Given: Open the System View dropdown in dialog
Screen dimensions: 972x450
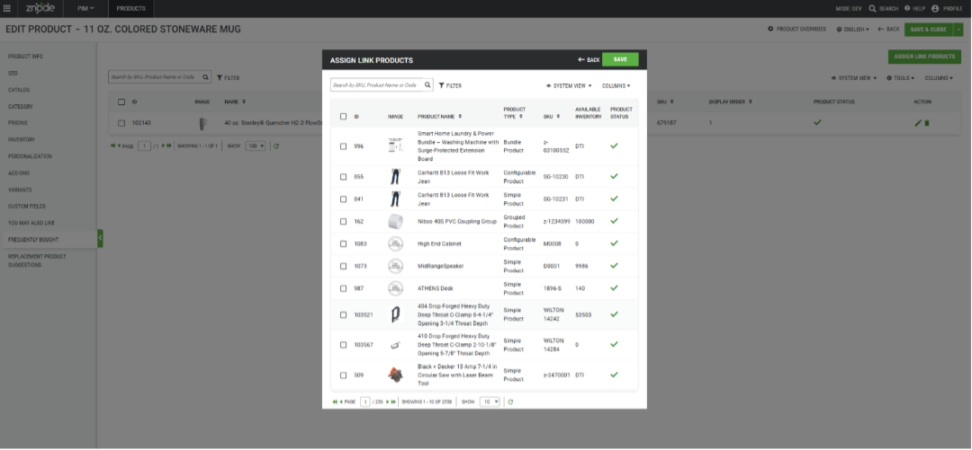Looking at the screenshot, I should [569, 85].
